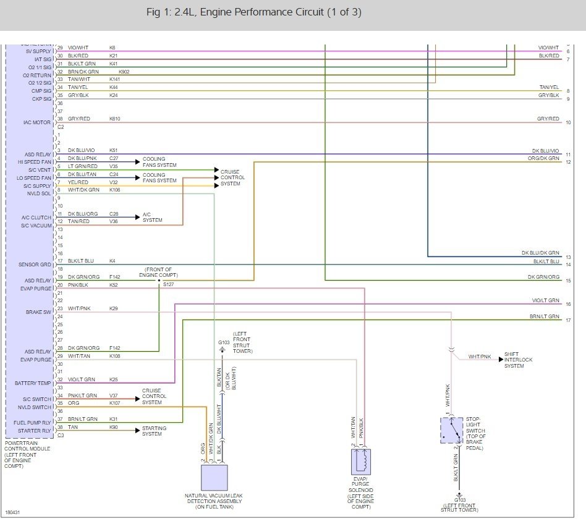Viewport: 586px width, 529px height.
Task: Click the LT GRN/RED wire color label
Action: point(83,166)
